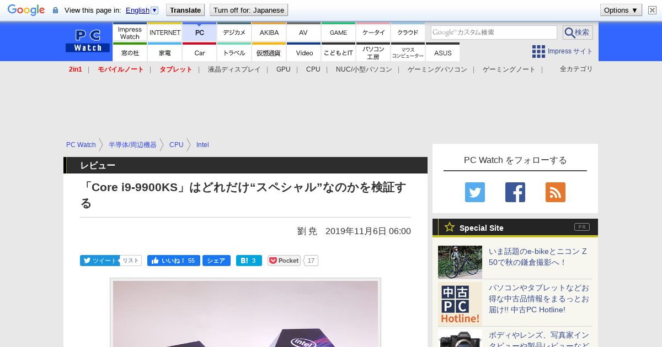
Task: Click the Facebook いいね！ button
Action: pyautogui.click(x=174, y=261)
